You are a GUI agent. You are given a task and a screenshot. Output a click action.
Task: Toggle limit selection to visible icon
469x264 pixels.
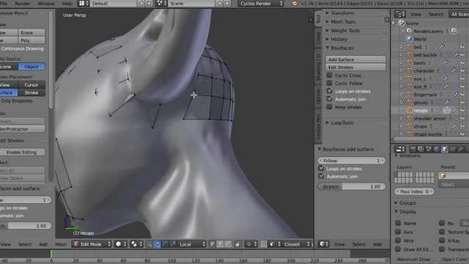[237, 244]
